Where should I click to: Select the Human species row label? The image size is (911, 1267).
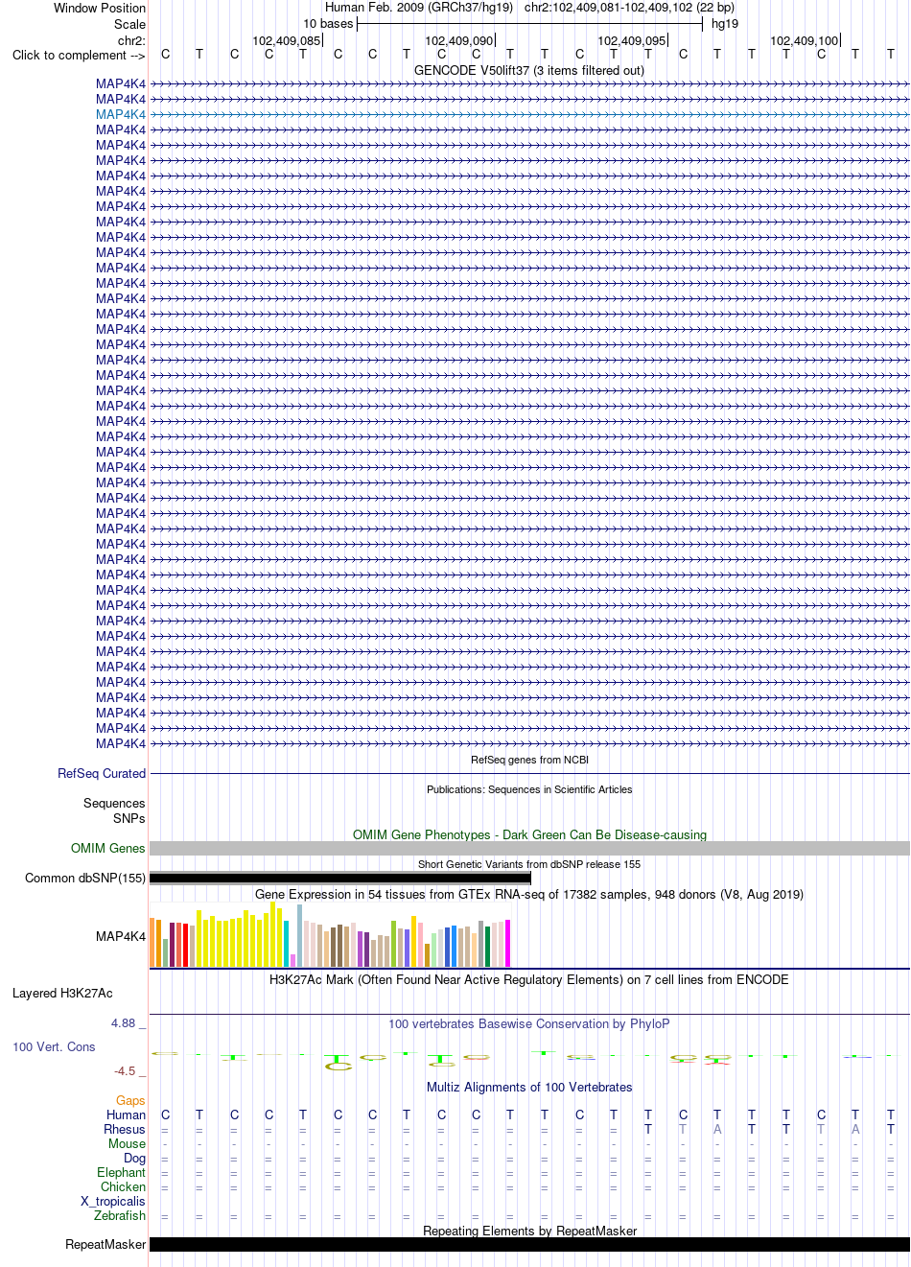(x=126, y=1114)
